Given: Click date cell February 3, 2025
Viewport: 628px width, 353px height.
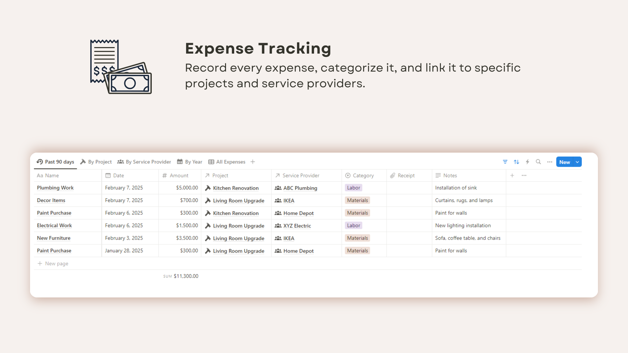Looking at the screenshot, I should click(x=130, y=238).
